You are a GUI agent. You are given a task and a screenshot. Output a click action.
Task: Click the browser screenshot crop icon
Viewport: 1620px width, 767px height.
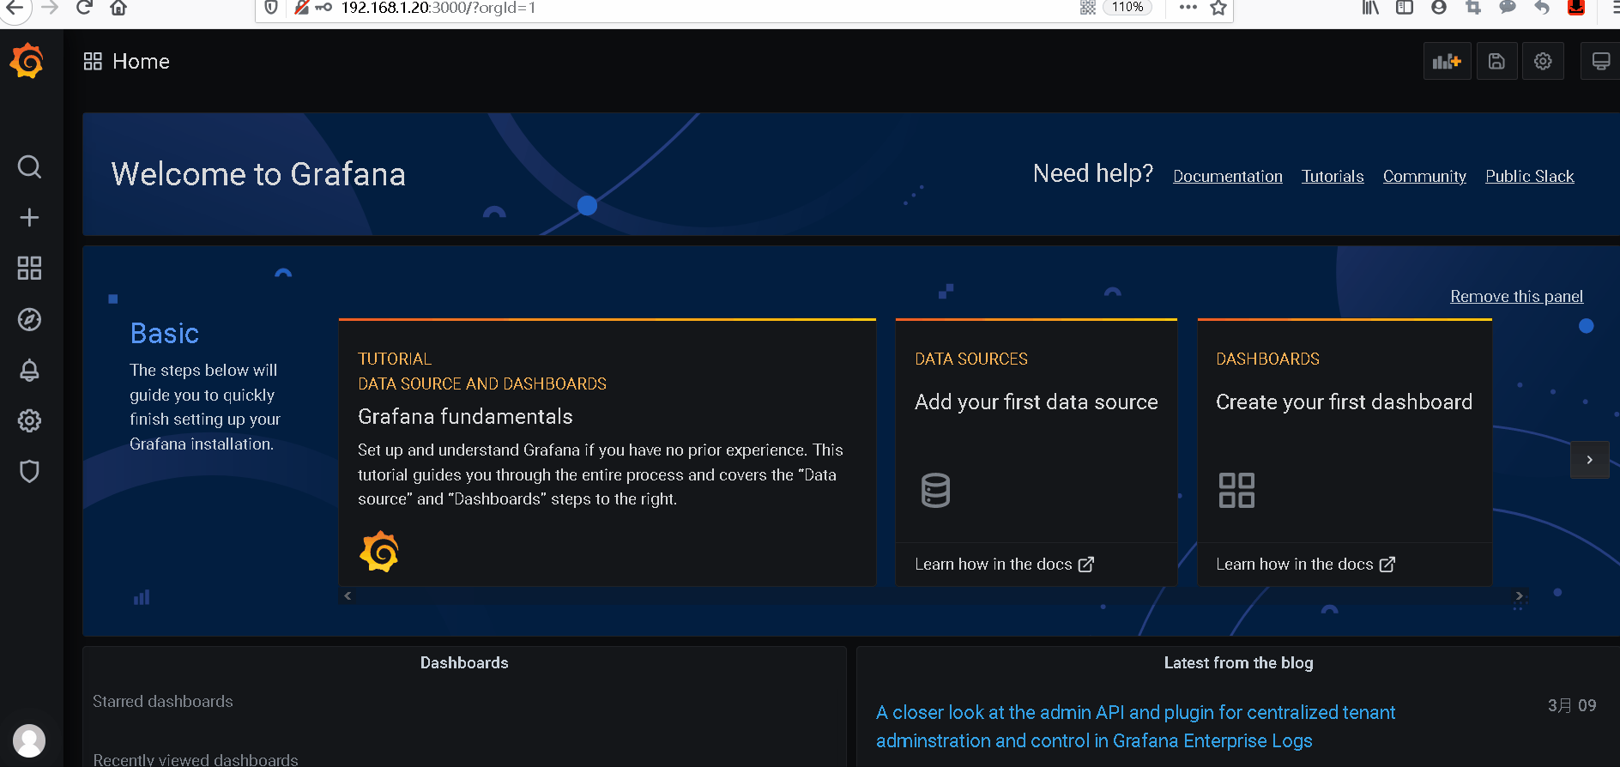coord(1473,8)
